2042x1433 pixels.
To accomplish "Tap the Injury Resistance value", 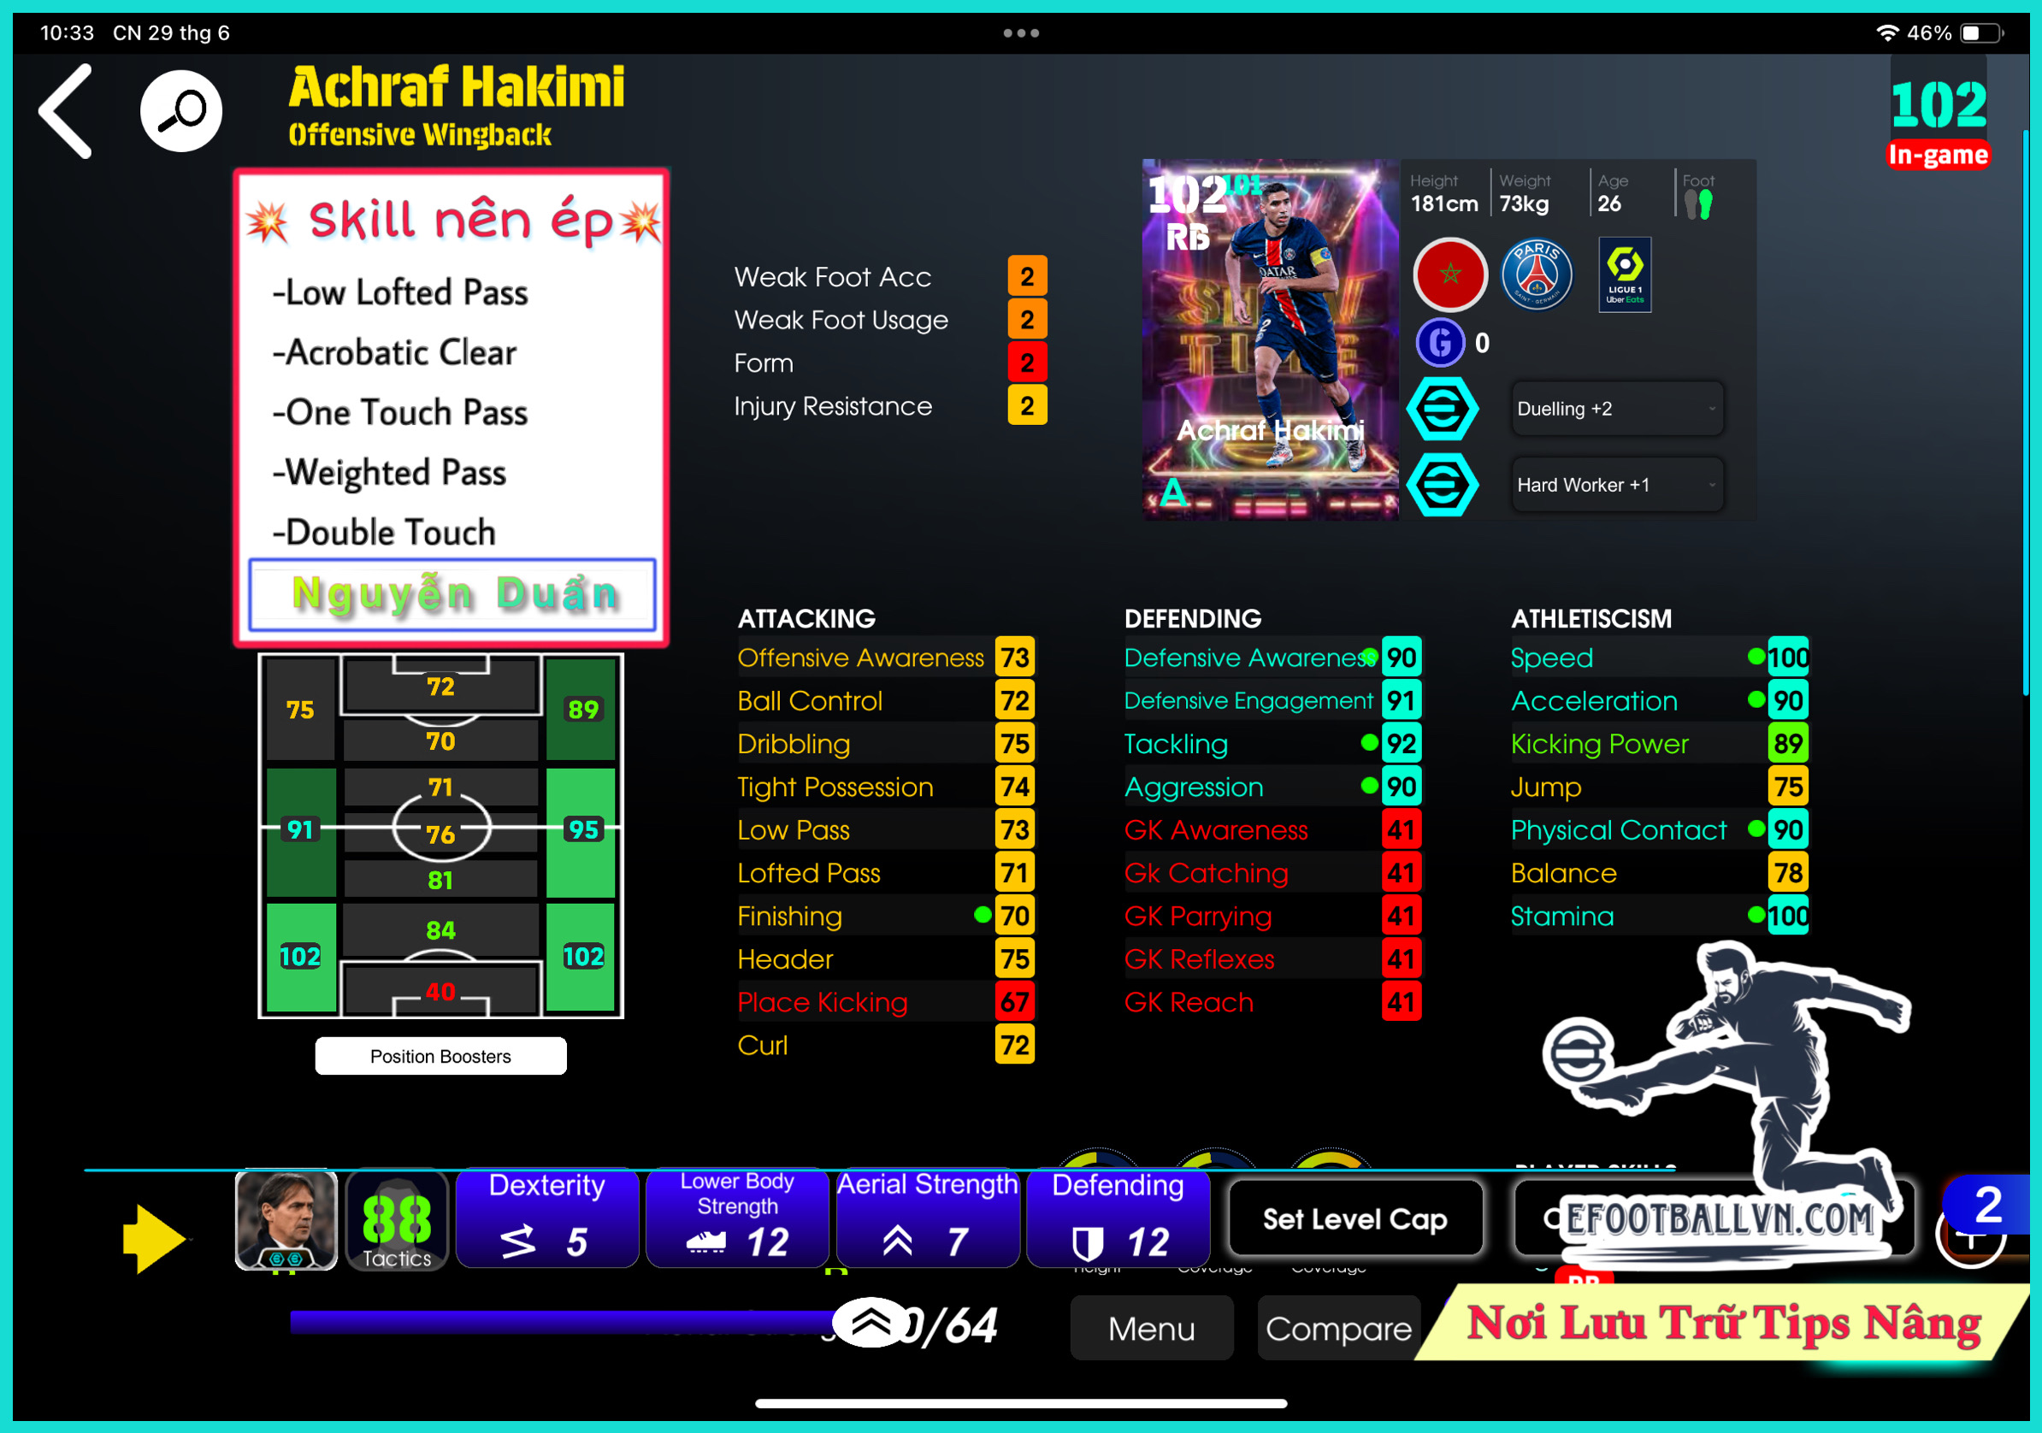I will (1027, 405).
